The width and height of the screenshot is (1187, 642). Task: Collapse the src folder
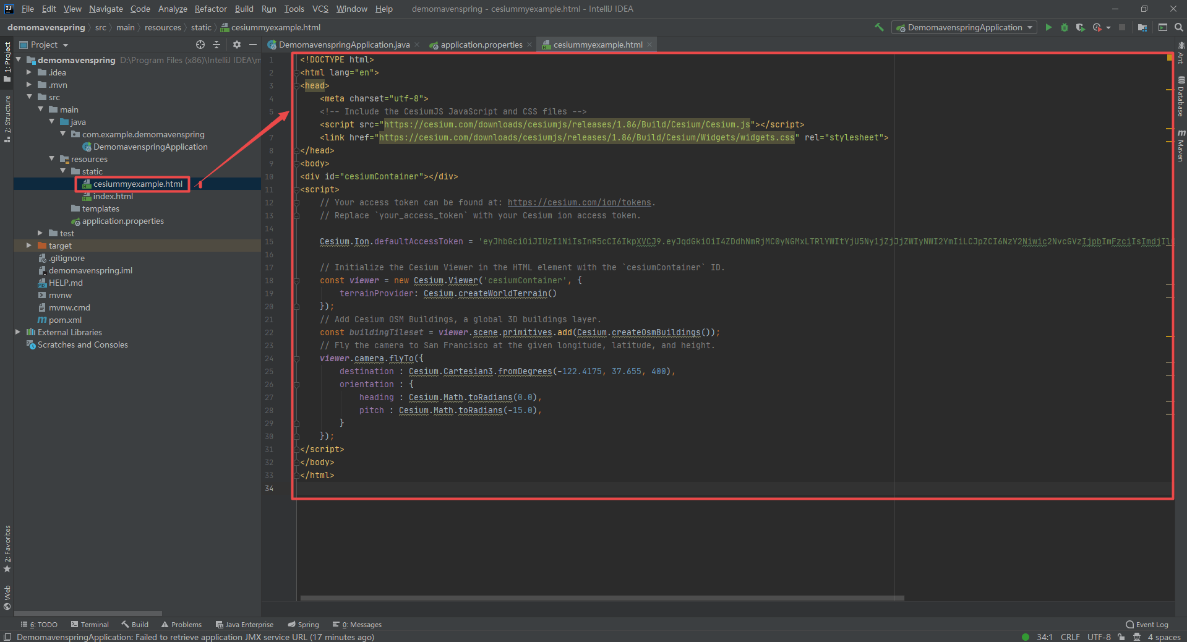pos(29,97)
